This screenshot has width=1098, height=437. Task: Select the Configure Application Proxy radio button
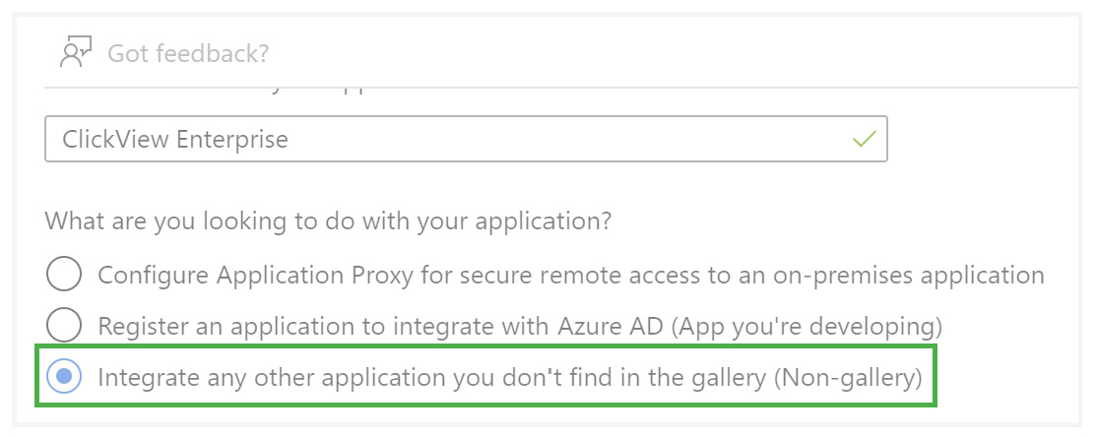pos(64,274)
